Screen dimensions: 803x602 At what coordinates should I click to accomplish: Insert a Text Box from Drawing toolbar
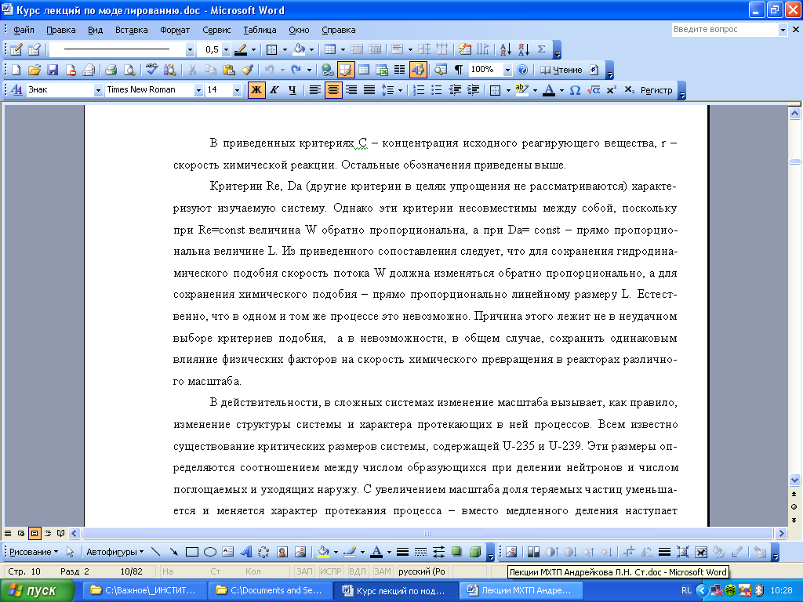click(x=228, y=552)
